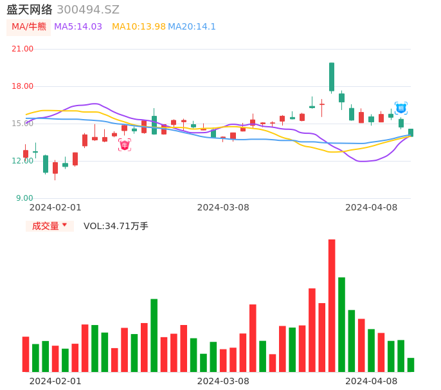Click the 9.00 price axis label

25,198
